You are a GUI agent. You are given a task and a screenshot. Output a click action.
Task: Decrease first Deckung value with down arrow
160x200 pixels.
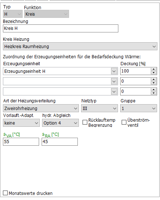(153, 73)
